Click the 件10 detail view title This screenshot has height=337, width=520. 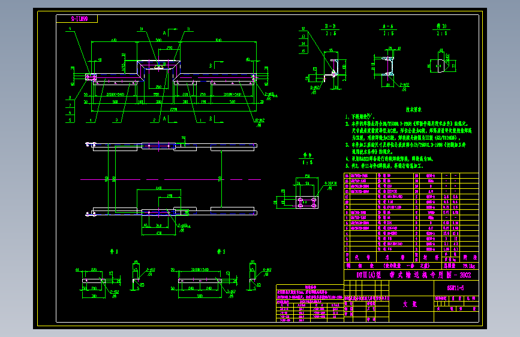[x=441, y=26]
